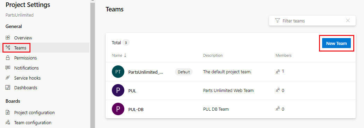Create a New Team

tap(336, 43)
